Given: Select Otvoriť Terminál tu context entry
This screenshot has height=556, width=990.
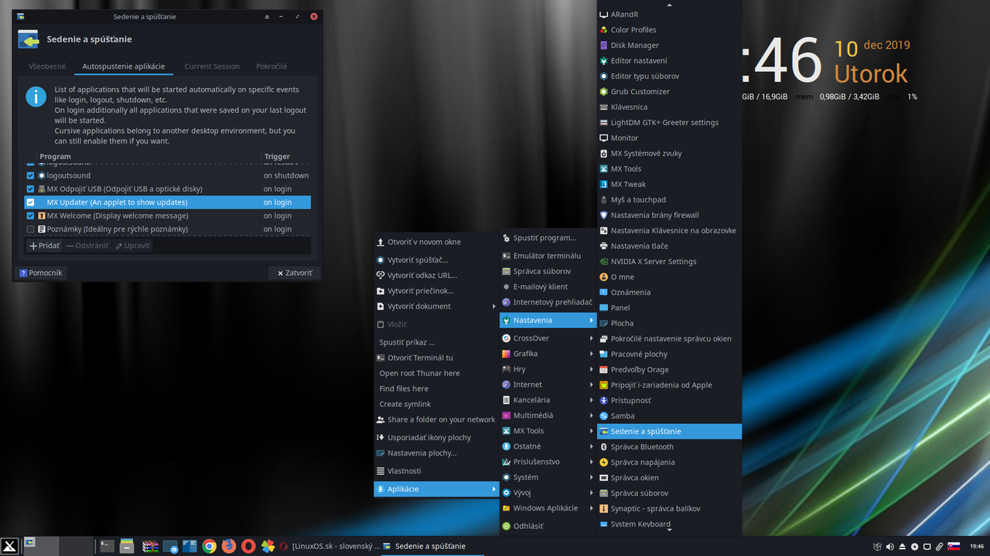Looking at the screenshot, I should pos(436,358).
